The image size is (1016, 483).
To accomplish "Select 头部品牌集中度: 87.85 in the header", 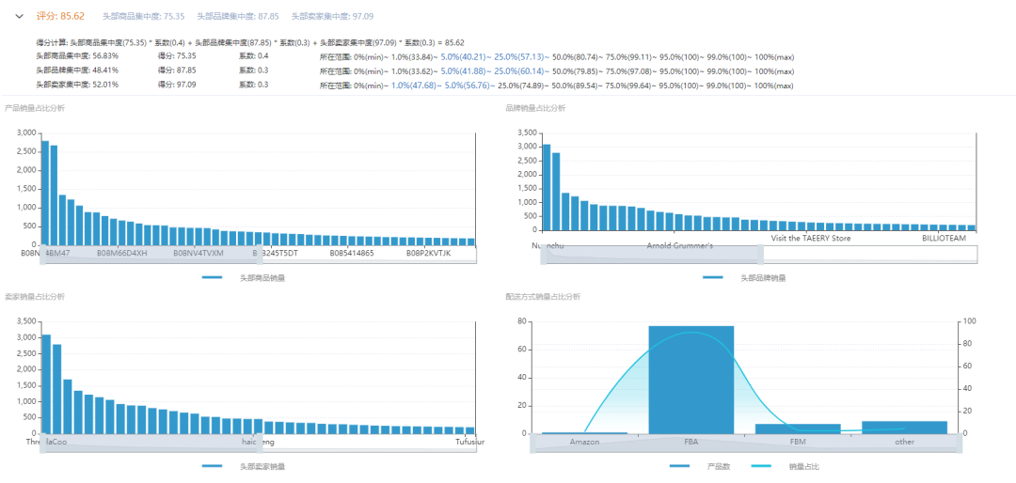I will pyautogui.click(x=238, y=16).
